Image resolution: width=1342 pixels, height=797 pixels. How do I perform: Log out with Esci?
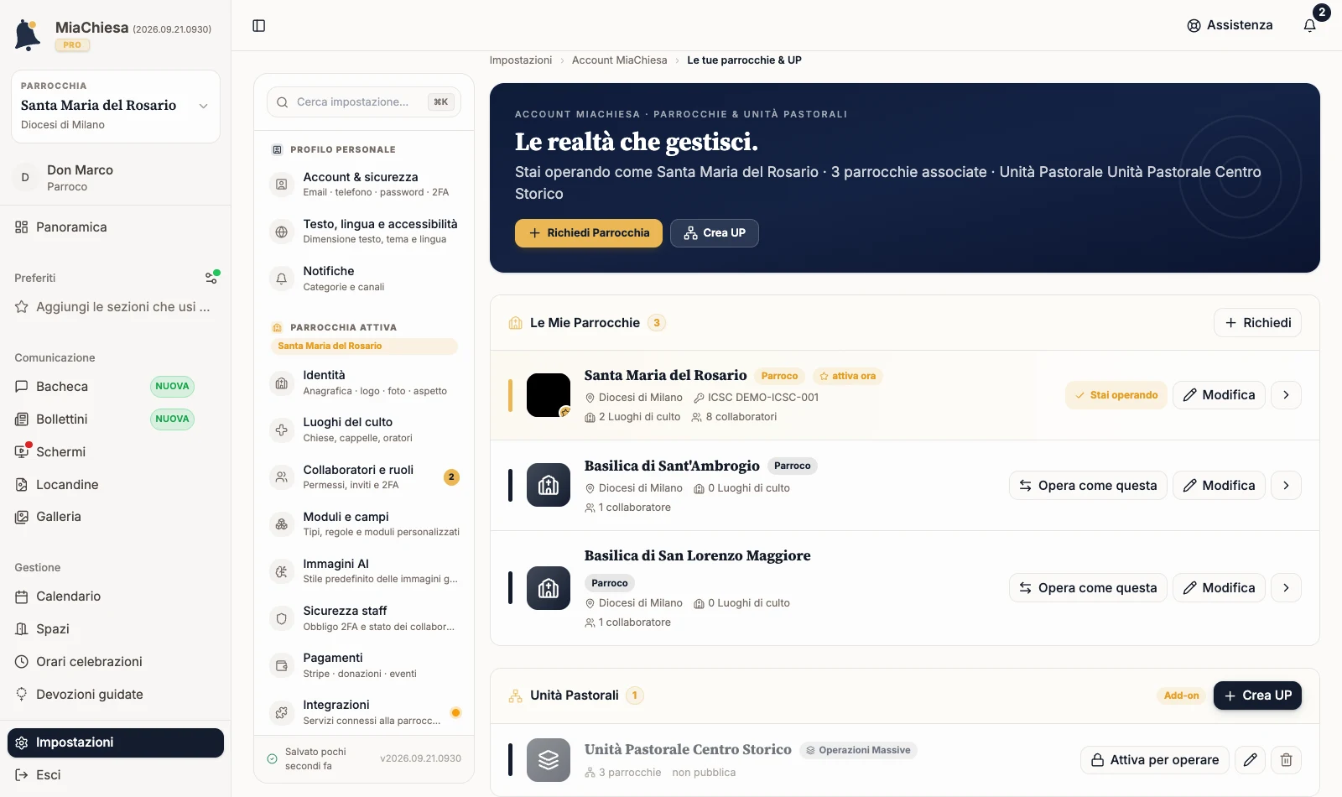[116, 775]
